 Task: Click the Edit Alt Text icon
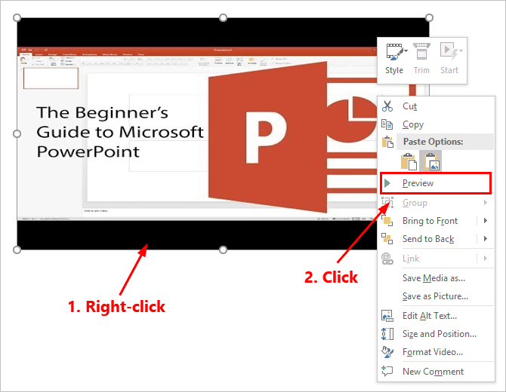(x=387, y=316)
